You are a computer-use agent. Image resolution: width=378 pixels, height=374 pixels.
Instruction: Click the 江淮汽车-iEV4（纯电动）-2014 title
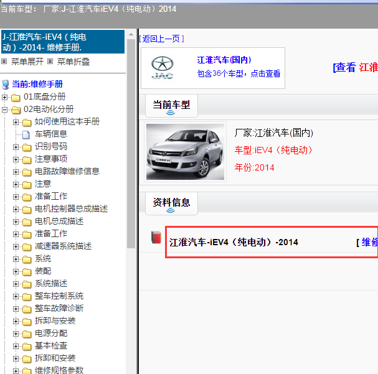(x=234, y=242)
